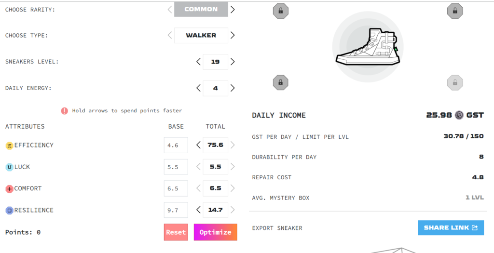Edit Efficiency base value 4.6
Screen dimensions: 494x253
coord(176,145)
